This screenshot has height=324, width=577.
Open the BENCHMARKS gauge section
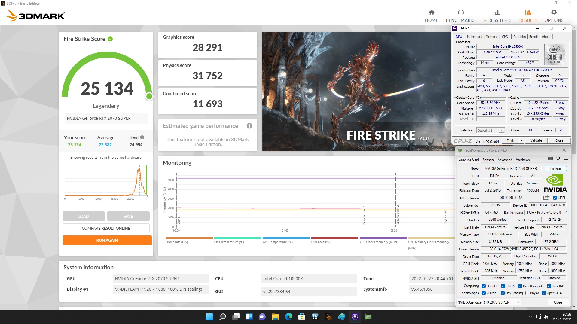tap(460, 16)
